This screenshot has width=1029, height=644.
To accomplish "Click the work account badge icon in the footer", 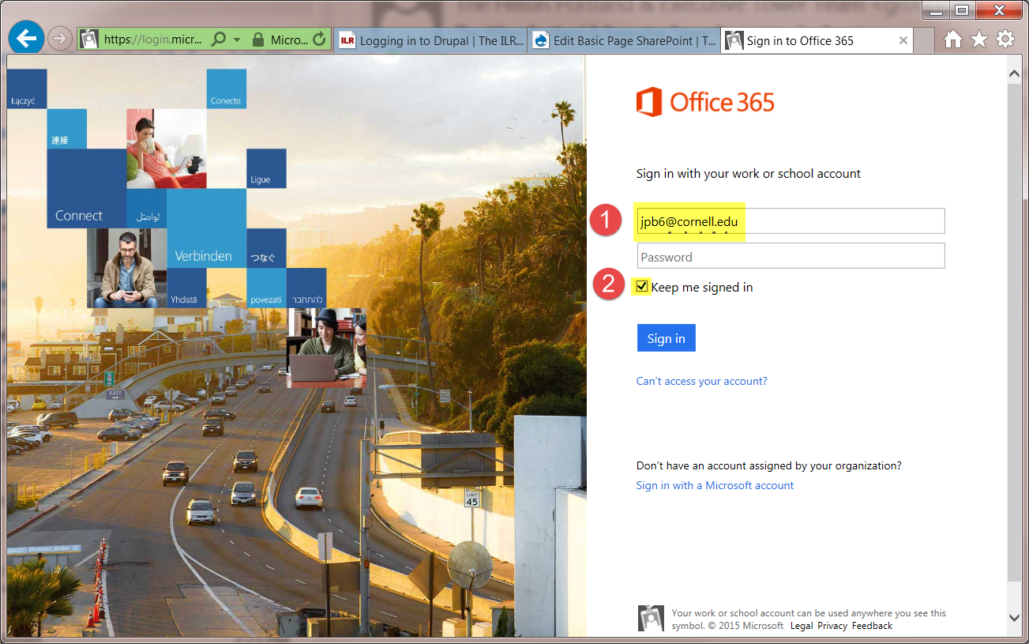I will (x=651, y=619).
